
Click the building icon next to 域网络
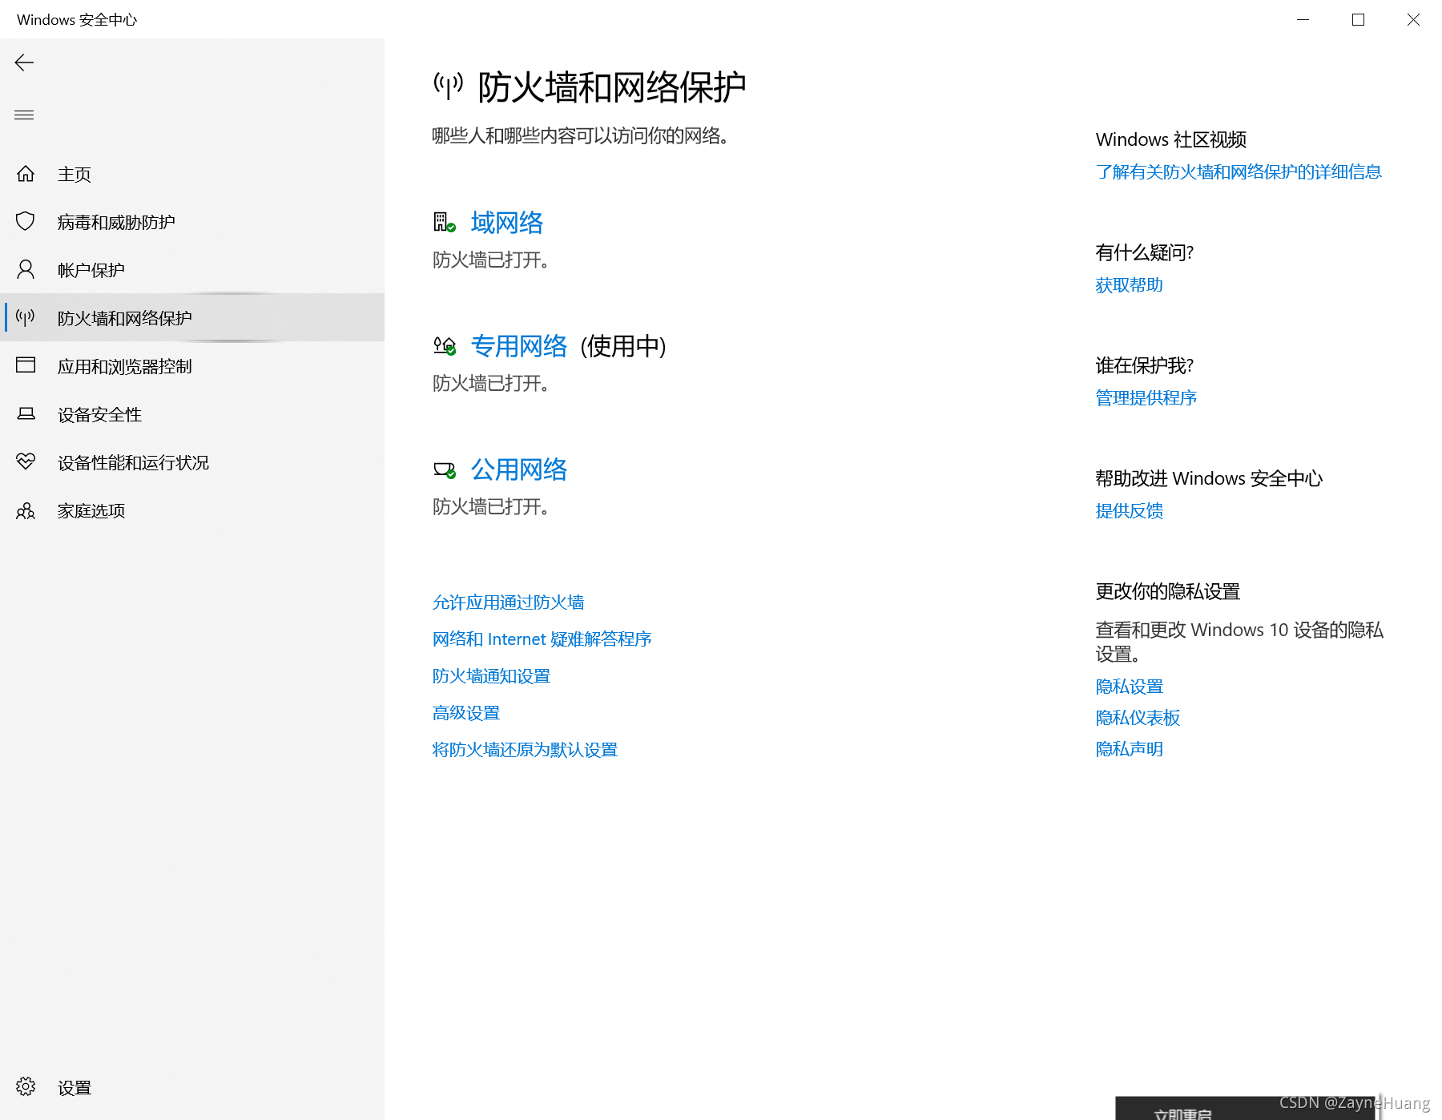coord(444,222)
